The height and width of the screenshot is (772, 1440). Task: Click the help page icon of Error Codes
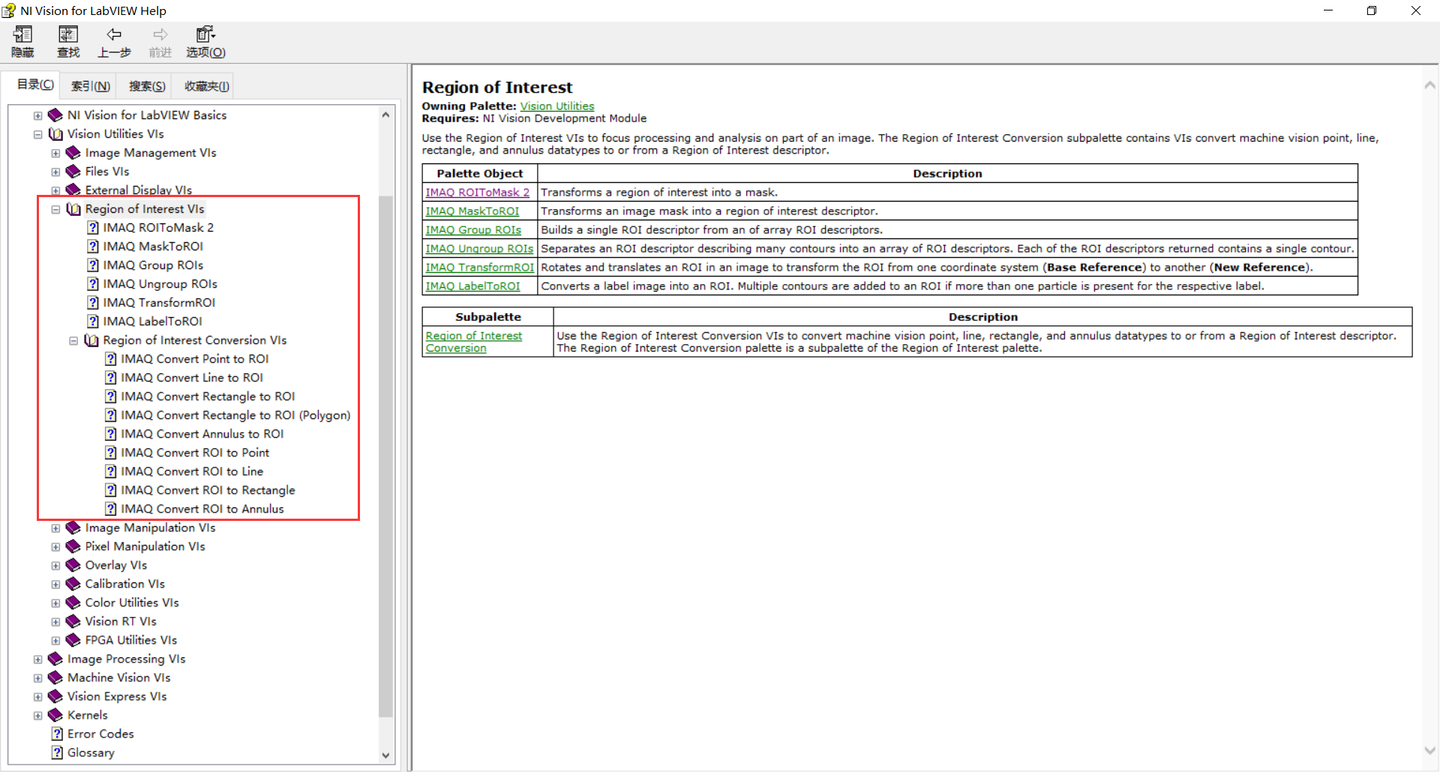pyautogui.click(x=57, y=733)
